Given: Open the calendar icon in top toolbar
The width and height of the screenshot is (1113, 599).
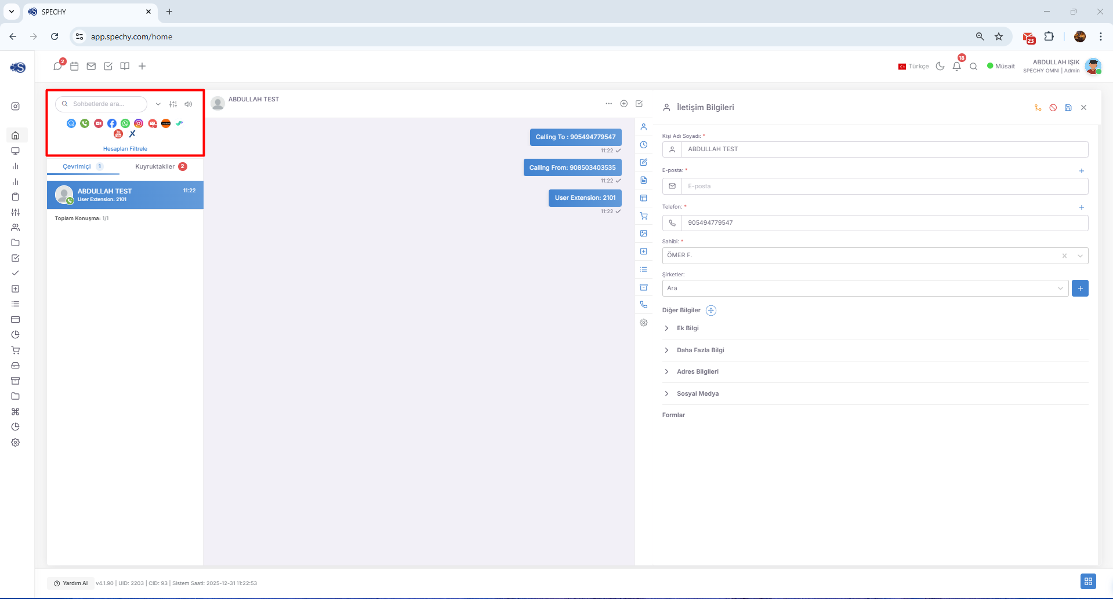Looking at the screenshot, I should pyautogui.click(x=74, y=66).
